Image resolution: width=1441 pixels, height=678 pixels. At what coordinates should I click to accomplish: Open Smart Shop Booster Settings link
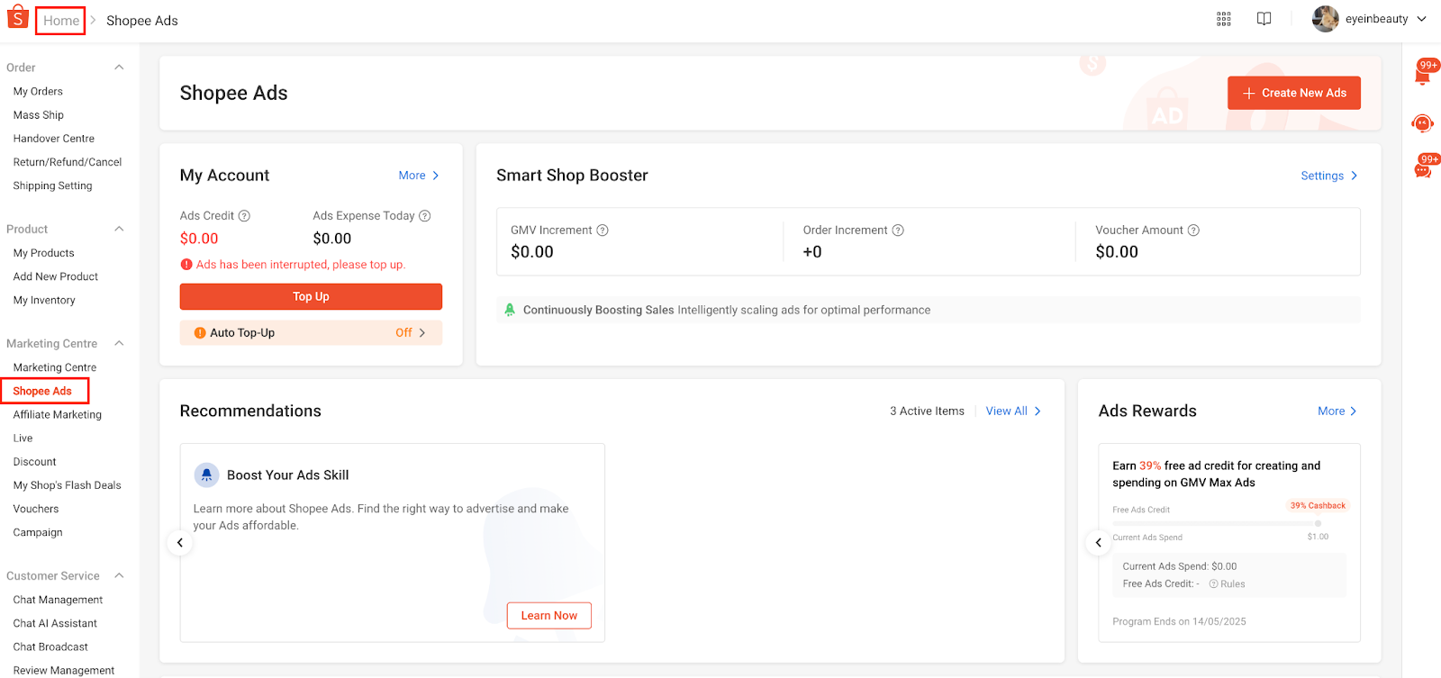(x=1329, y=176)
